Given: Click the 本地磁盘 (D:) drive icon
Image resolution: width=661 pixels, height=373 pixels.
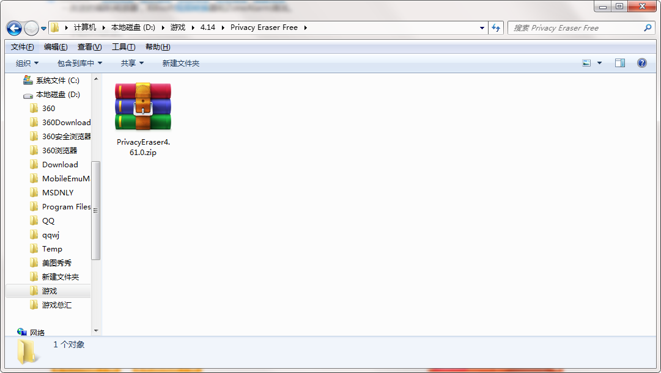Looking at the screenshot, I should point(28,95).
